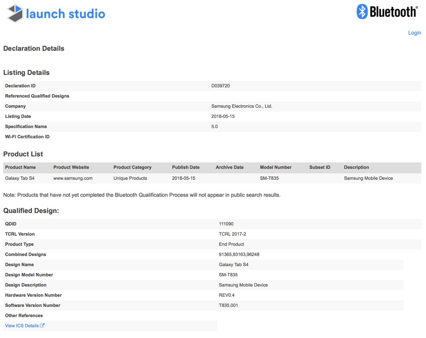The width and height of the screenshot is (426, 338).
Task: Select Galaxy Tab S4 in Product List row
Action: [20, 178]
